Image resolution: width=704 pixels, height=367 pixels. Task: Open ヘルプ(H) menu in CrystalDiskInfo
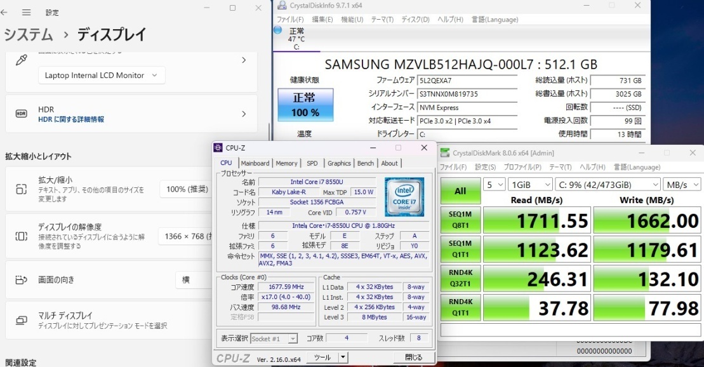(450, 19)
